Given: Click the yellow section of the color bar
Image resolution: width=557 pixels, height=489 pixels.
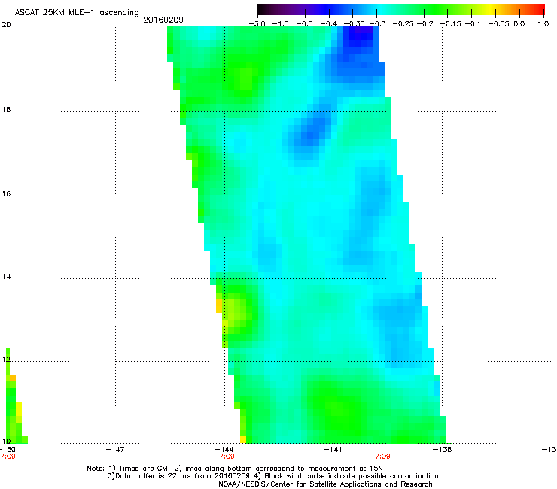Looking at the screenshot, I should [490, 9].
